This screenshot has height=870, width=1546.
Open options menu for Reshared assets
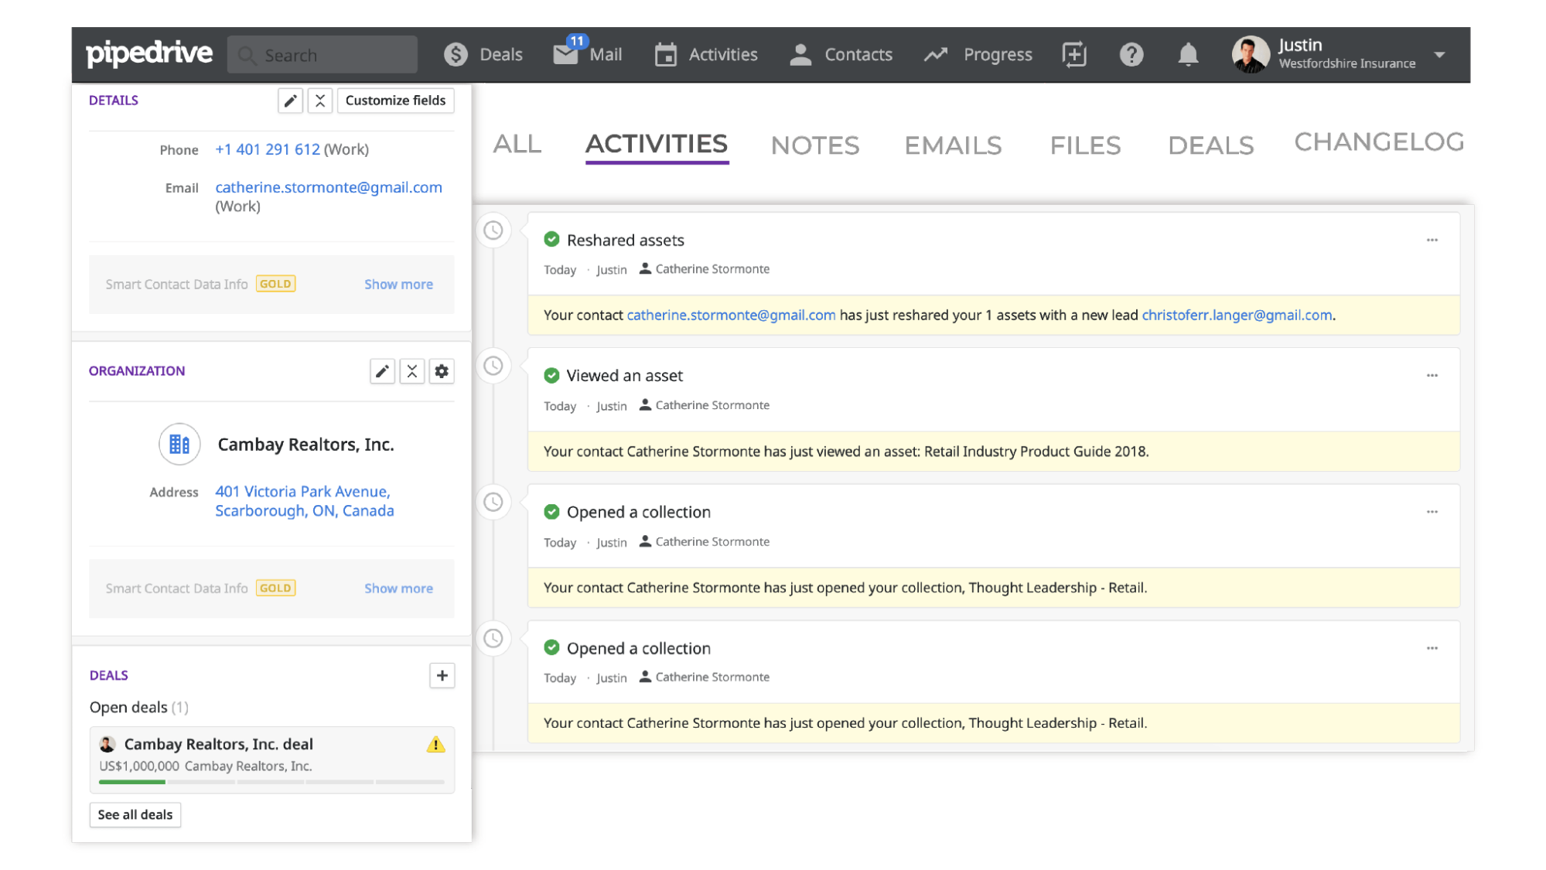(1432, 240)
